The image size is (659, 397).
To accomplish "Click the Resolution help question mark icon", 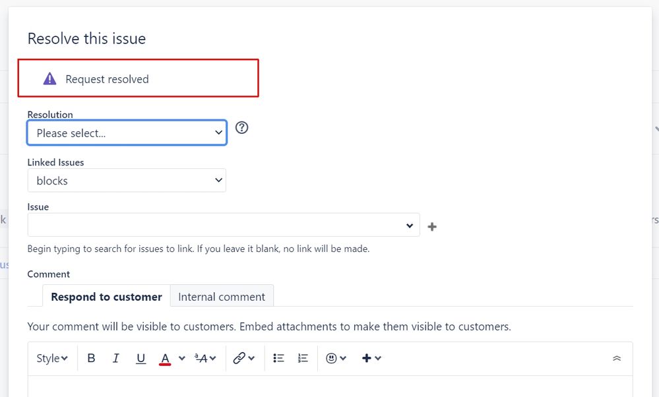I will (241, 127).
